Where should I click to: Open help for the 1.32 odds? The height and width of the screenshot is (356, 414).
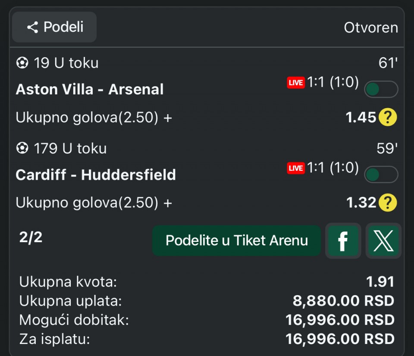pyautogui.click(x=388, y=203)
